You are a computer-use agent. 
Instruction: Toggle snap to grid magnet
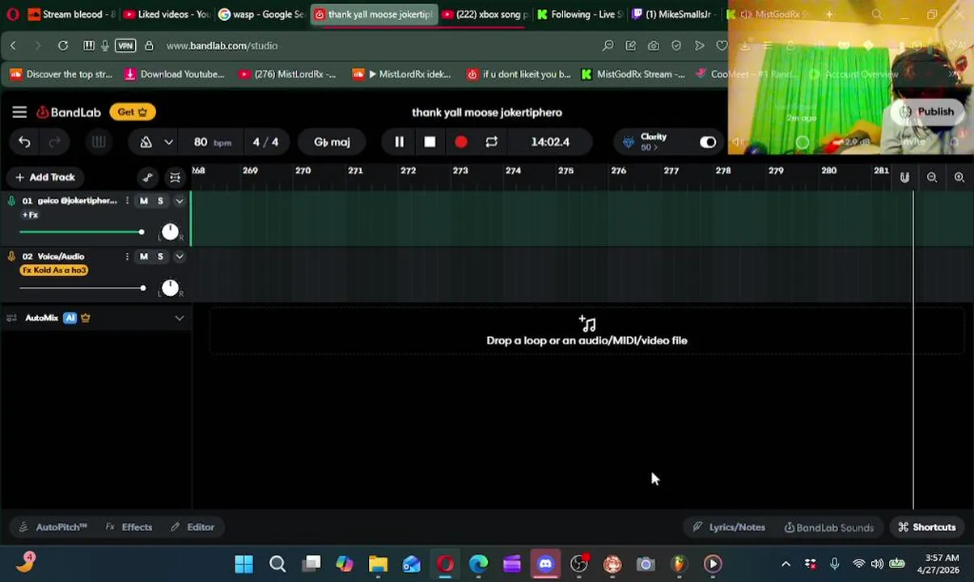904,178
